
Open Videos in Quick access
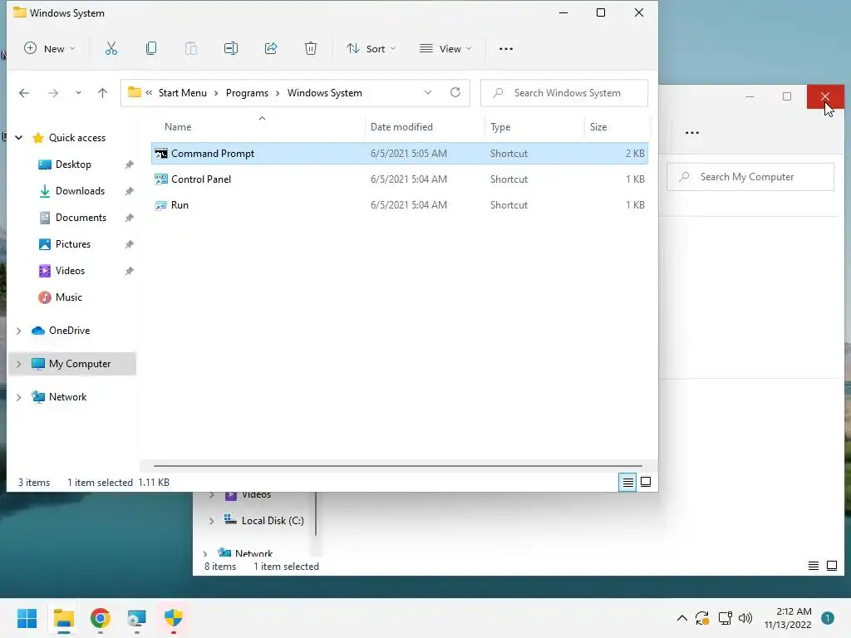pyautogui.click(x=70, y=271)
